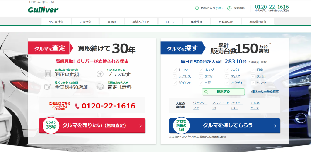The height and width of the screenshot is (152, 311).
Task: Open お気に入り (0件) link
Action: tap(212, 8)
